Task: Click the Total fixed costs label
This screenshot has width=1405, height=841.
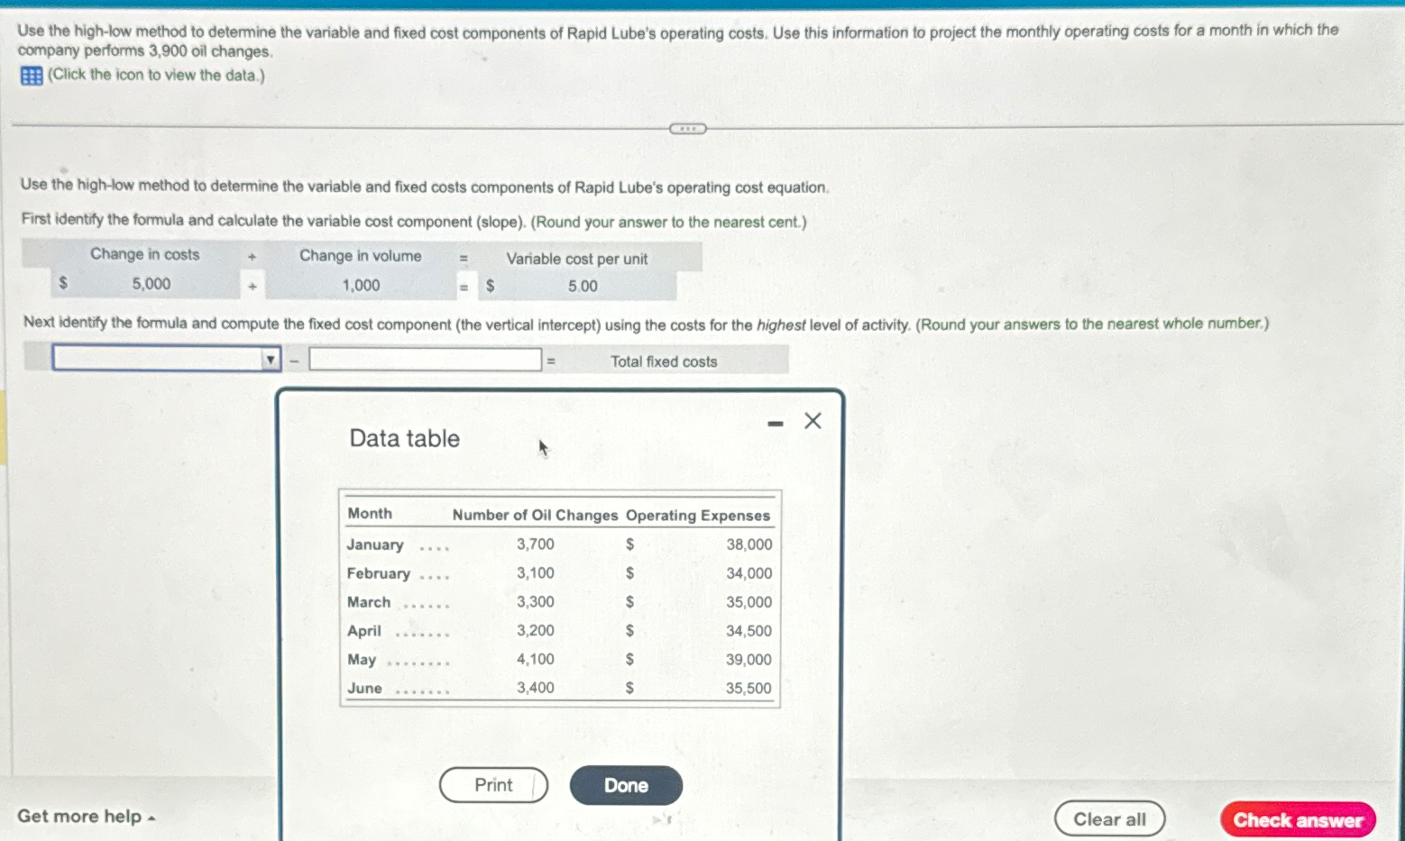Action: (x=664, y=361)
